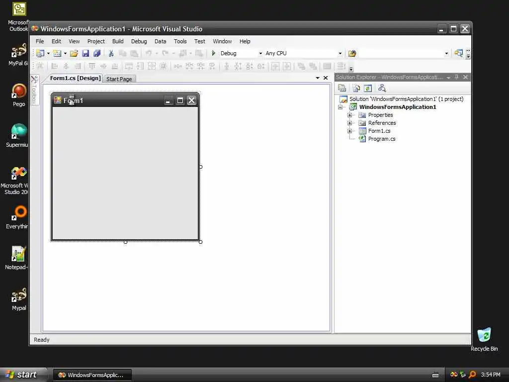The image size is (509, 382).
Task: Select the Form1.cs [Design] tab
Action: (x=76, y=78)
